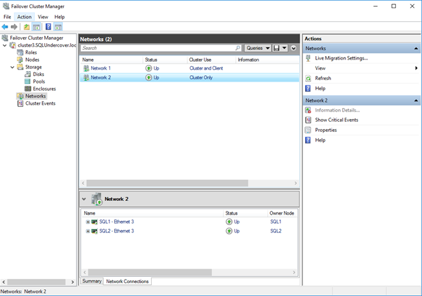The image size is (422, 296).
Task: Open the Help menu in menu bar
Action: 60,16
